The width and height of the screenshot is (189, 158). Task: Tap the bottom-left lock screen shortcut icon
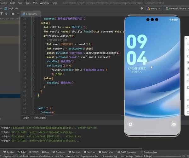pyautogui.click(x=130, y=125)
